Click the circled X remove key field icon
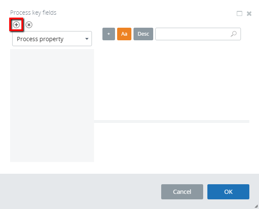The width and height of the screenshot is (259, 209). pos(29,25)
